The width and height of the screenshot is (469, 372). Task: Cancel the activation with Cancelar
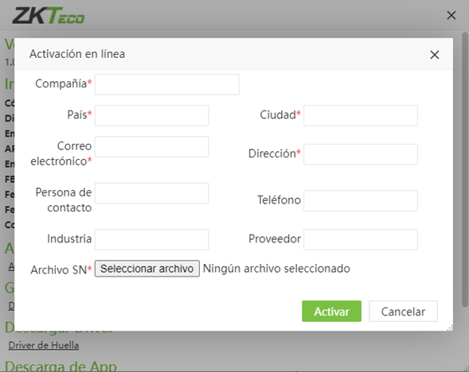pos(403,311)
